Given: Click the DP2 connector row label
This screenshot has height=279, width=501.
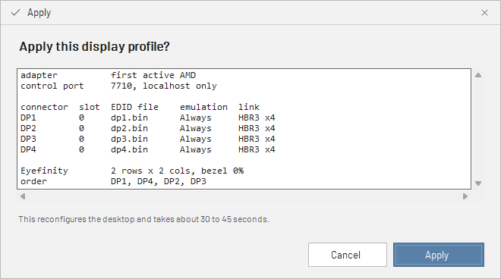Looking at the screenshot, I should (28, 128).
